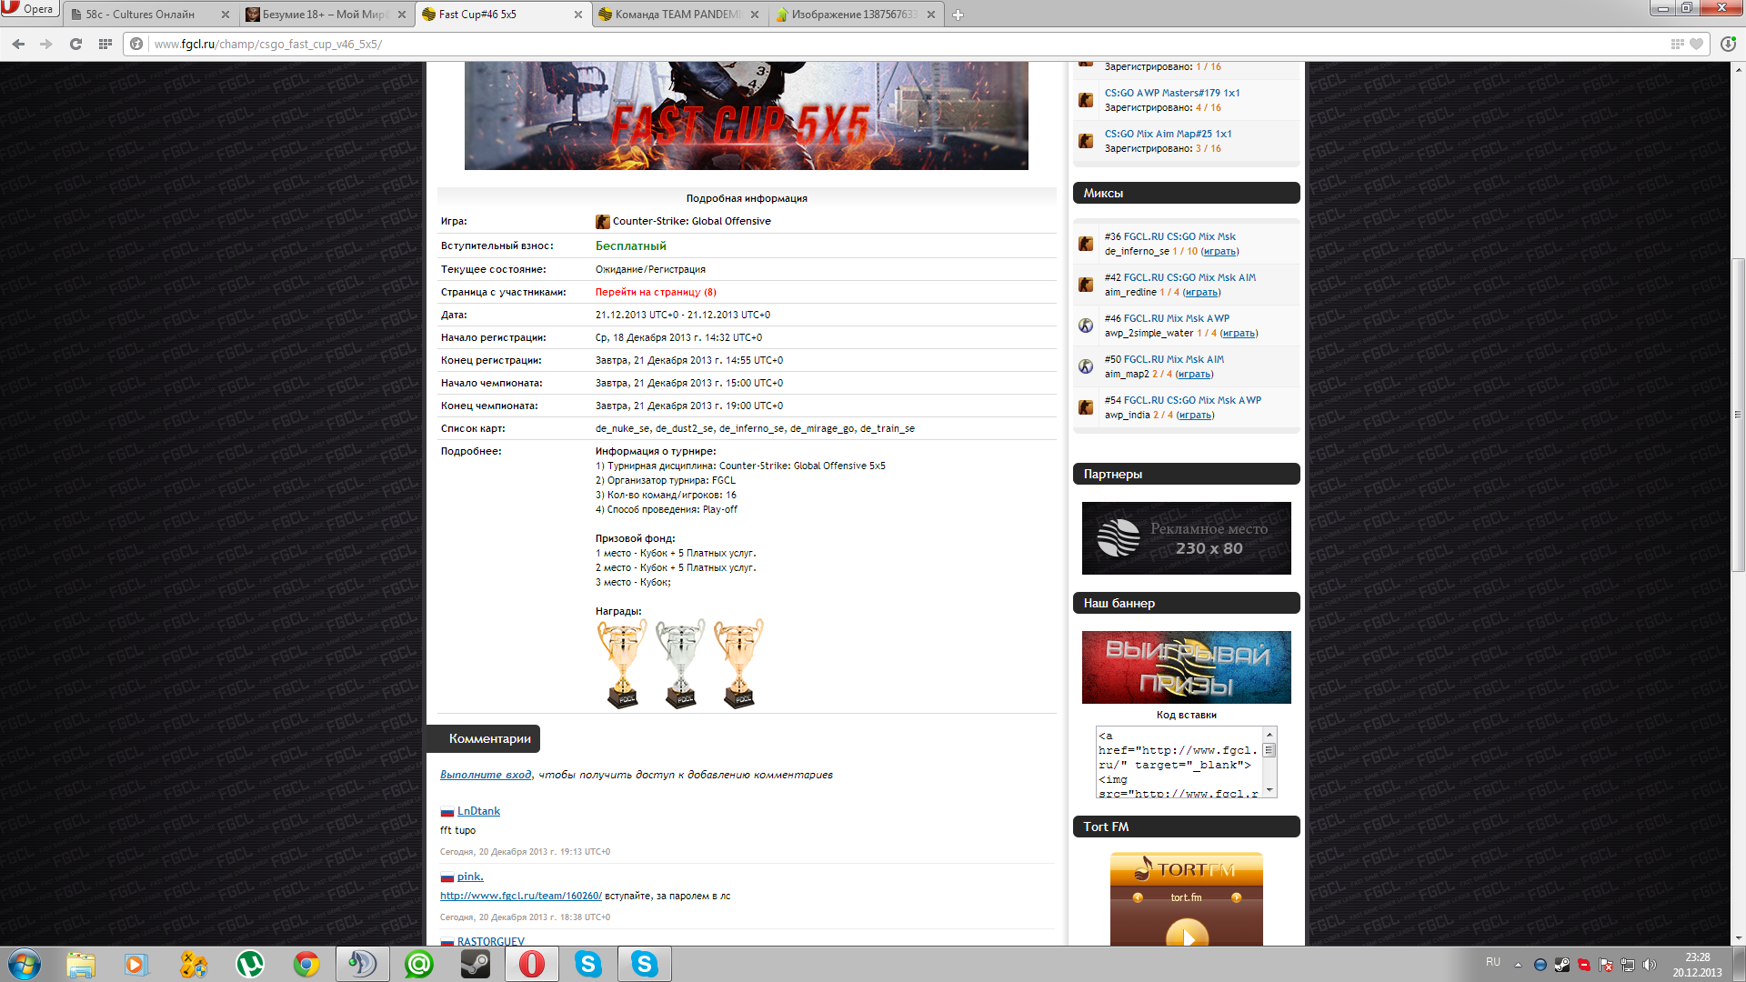This screenshot has width=1746, height=982.
Task: Click the 'Выполните вход' login link
Action: (486, 775)
